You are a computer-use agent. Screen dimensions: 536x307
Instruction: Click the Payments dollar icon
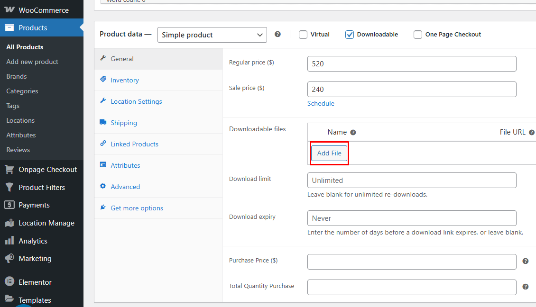pyautogui.click(x=9, y=205)
